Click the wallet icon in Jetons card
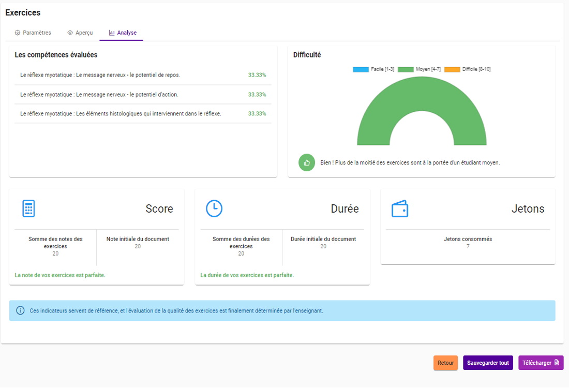The width and height of the screenshot is (569, 388). click(400, 208)
